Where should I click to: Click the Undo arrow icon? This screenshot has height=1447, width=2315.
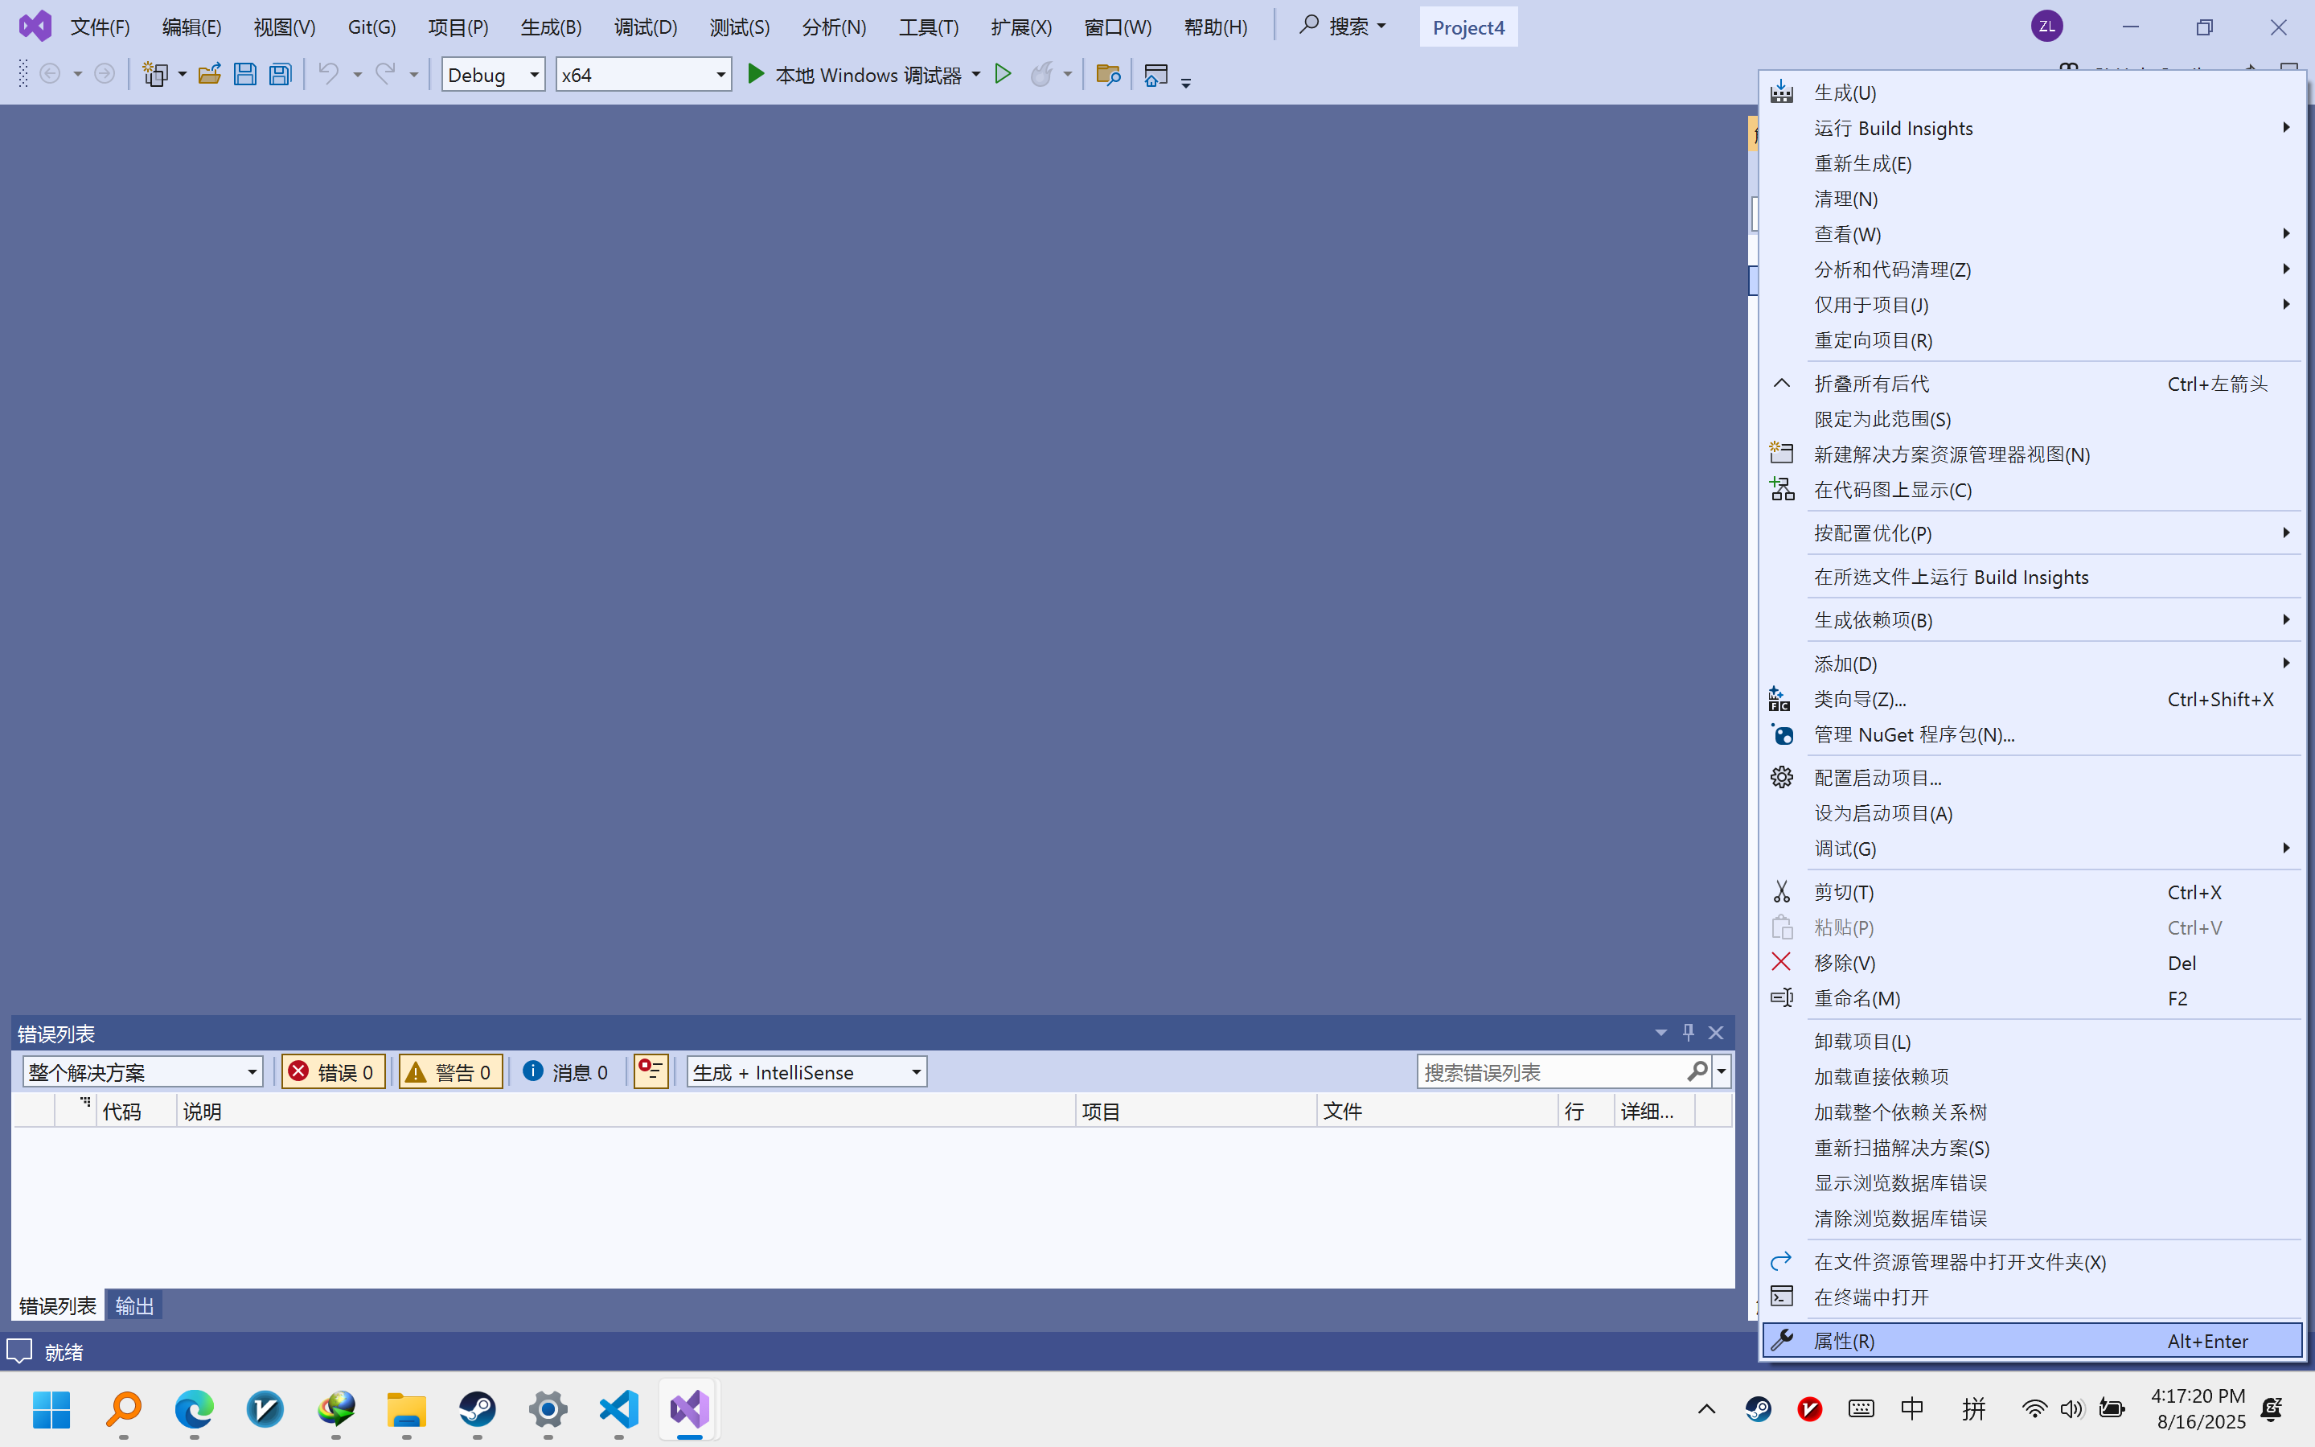[328, 75]
